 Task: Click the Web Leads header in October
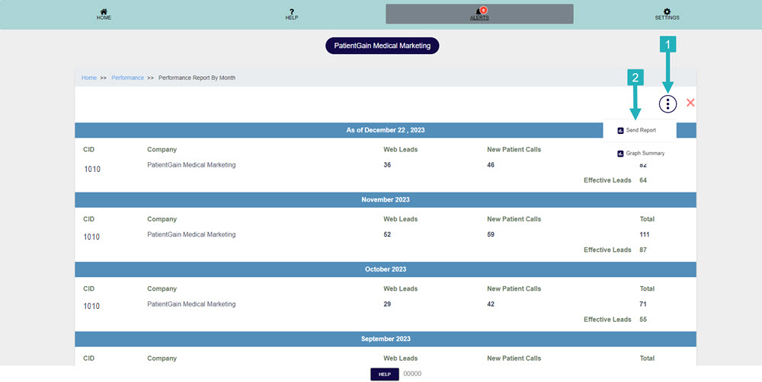coord(401,289)
